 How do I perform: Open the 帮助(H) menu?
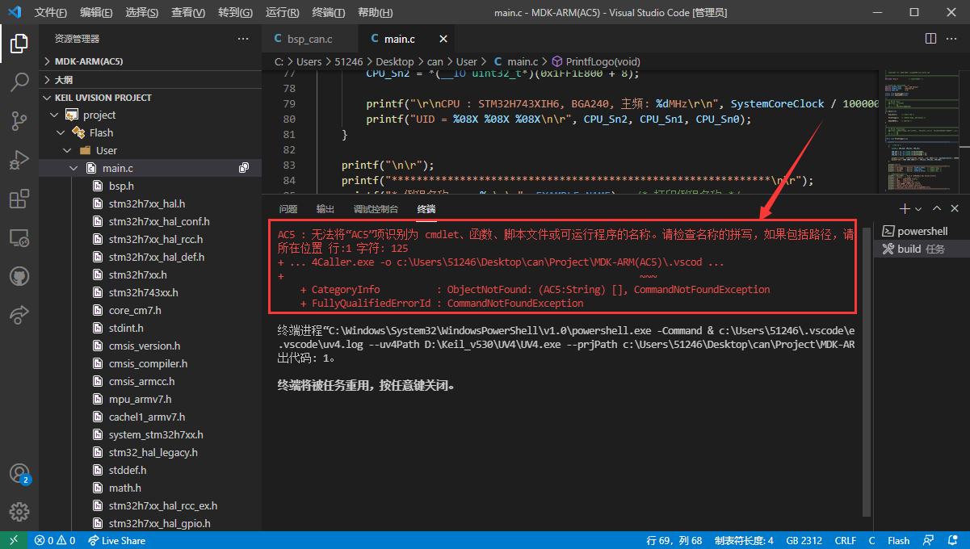(x=375, y=13)
